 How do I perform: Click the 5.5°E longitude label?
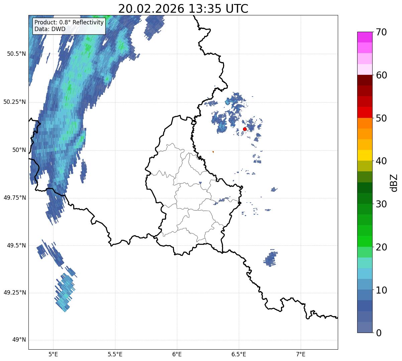click(x=115, y=354)
